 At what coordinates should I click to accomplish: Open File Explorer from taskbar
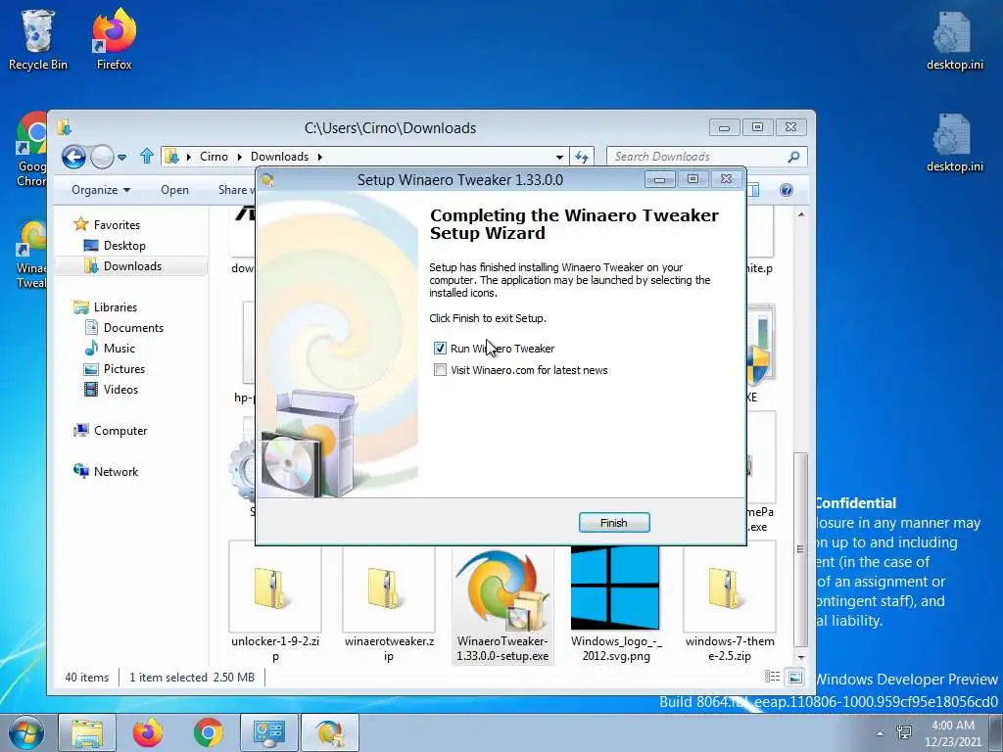tap(87, 732)
